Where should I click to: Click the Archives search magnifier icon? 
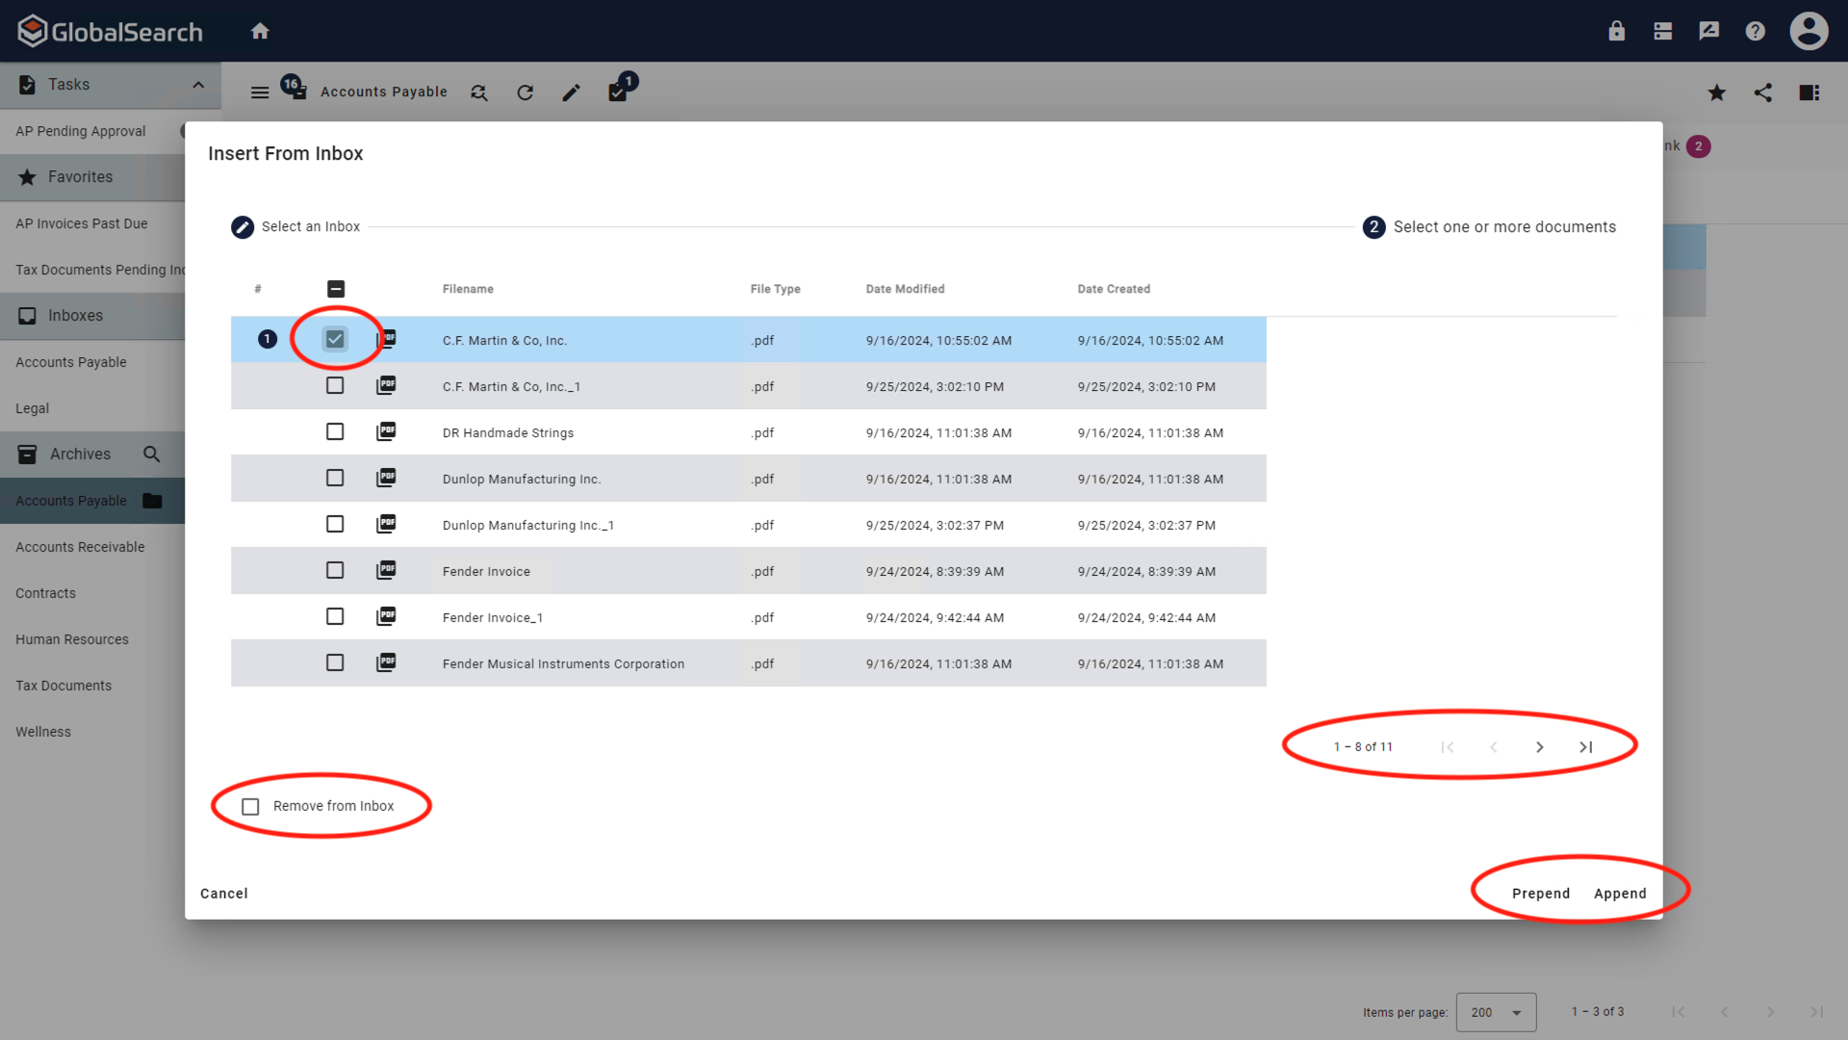(x=151, y=454)
